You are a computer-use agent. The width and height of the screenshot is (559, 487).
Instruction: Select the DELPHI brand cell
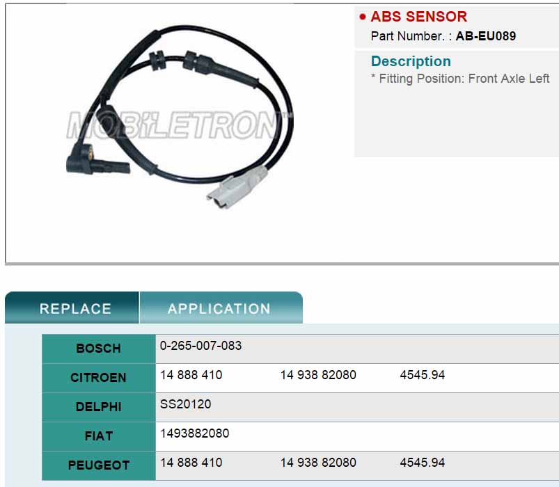[x=99, y=407]
